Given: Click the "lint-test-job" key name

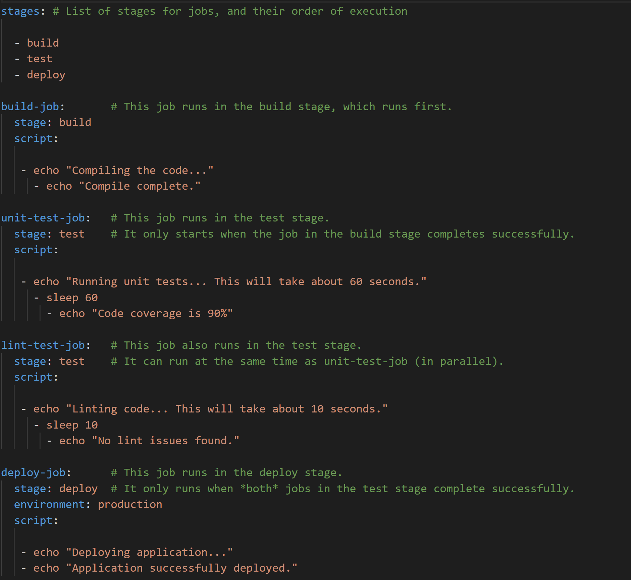Looking at the screenshot, I should point(43,345).
